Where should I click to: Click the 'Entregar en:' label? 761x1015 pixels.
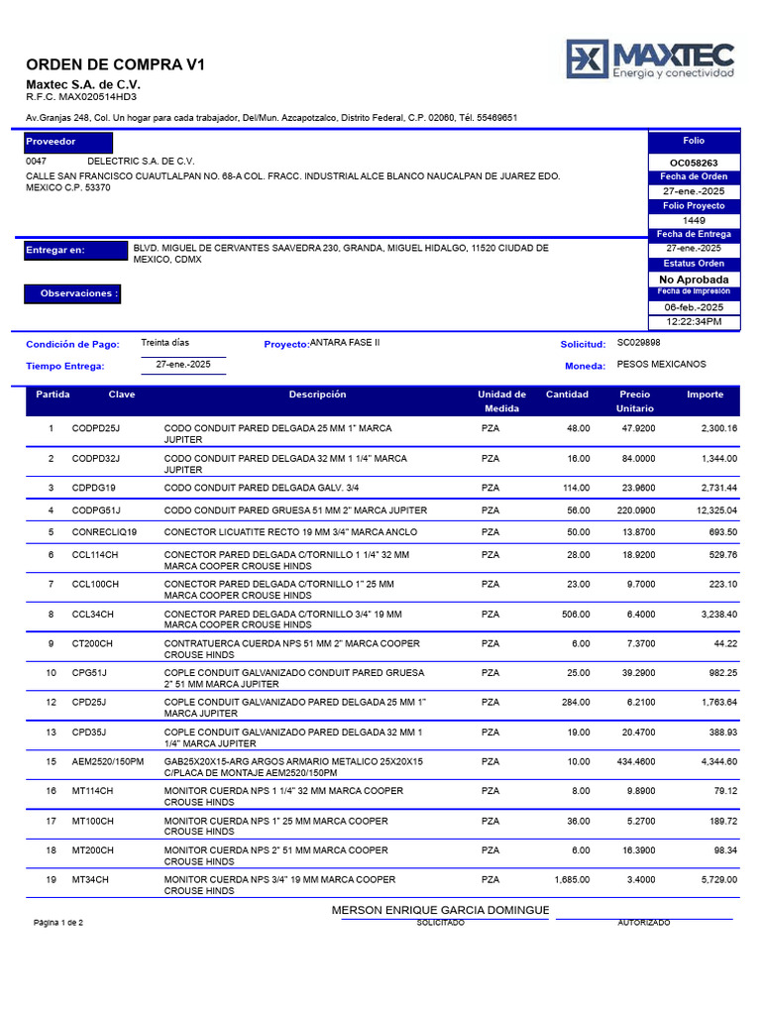pyautogui.click(x=75, y=251)
